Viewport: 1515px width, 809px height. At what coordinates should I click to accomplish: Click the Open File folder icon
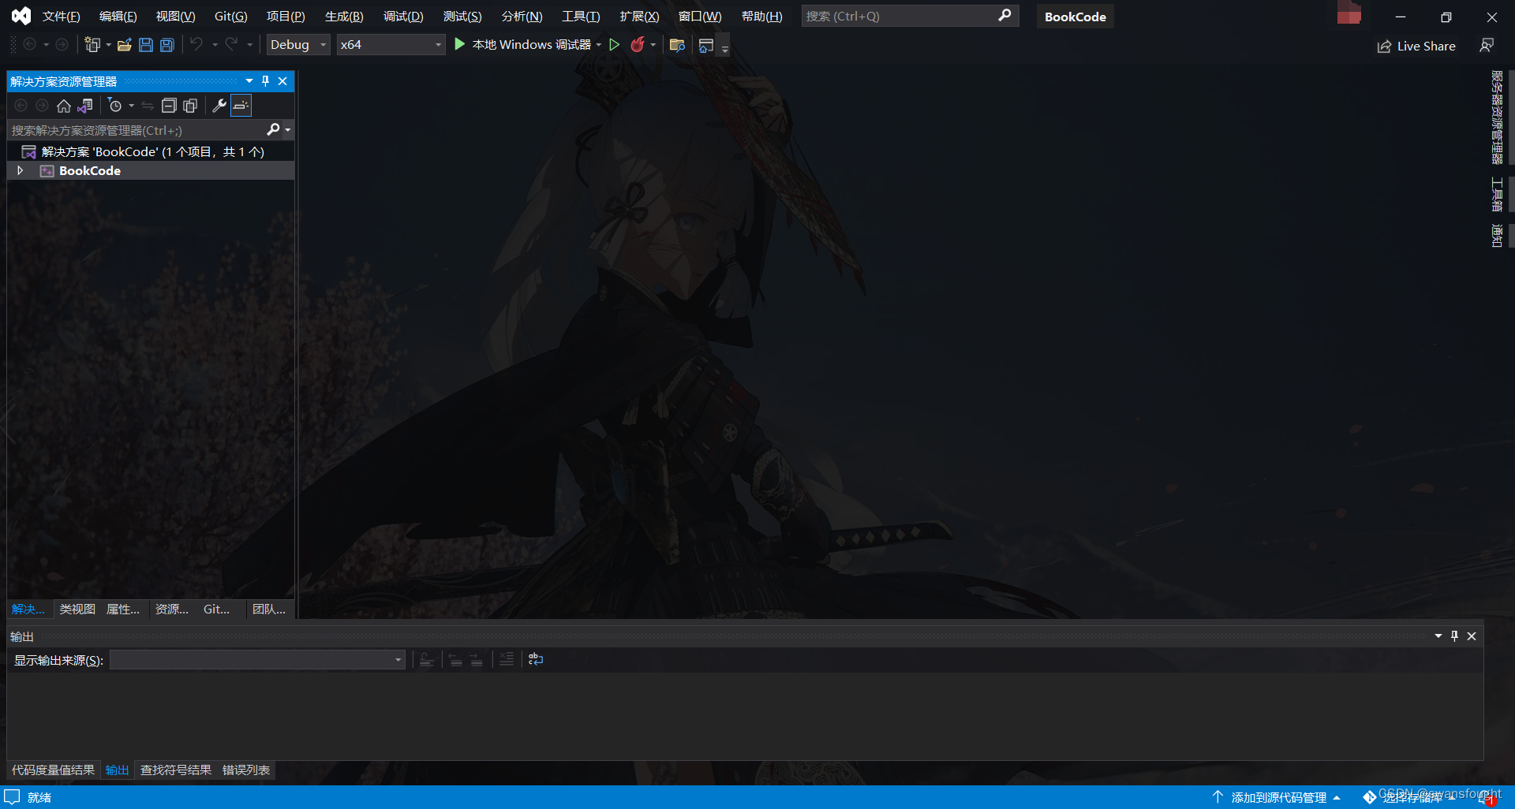[124, 45]
